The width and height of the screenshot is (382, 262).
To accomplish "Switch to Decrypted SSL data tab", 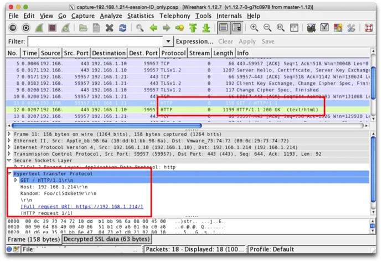I will click(106, 239).
